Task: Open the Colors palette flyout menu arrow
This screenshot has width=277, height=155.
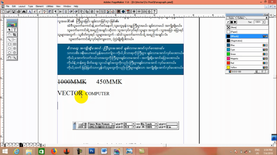Action: pos(266,18)
